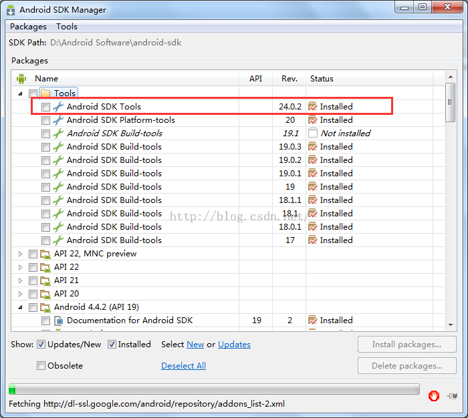Screen dimensions: 468x418
Task: Expand the API 20 node
Action: click(x=20, y=294)
